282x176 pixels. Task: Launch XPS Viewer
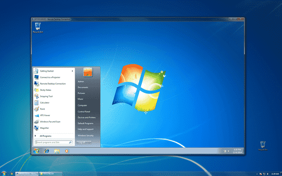pos(54,115)
